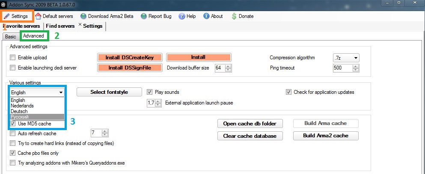Increase Auto refresh cache interval stepper

tap(105, 131)
